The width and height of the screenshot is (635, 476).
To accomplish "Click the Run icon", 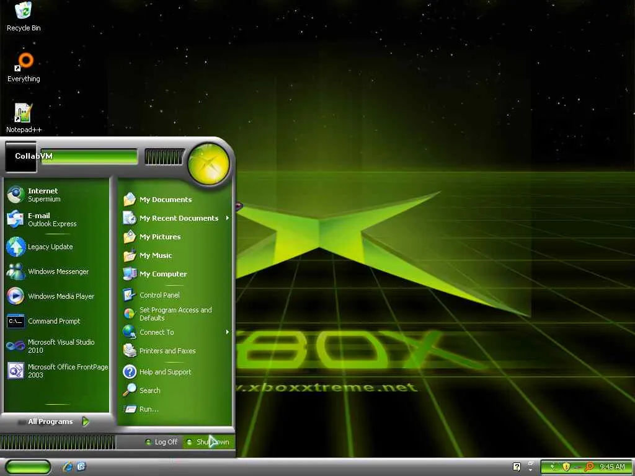I will (130, 409).
